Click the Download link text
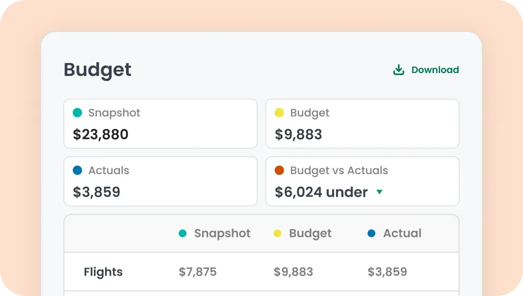The height and width of the screenshot is (296, 523). [435, 70]
